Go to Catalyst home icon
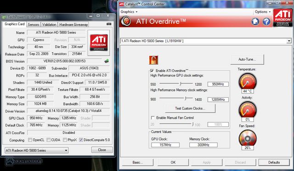Screen dimensions: 294x171 [255, 22]
